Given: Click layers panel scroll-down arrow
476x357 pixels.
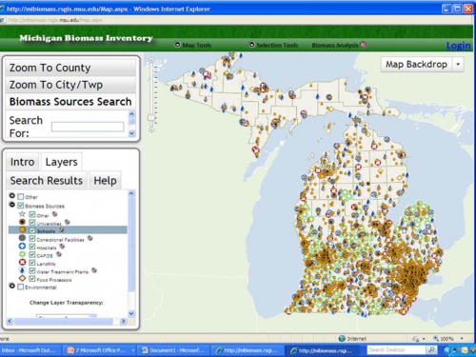Looking at the screenshot, I should 131,313.
